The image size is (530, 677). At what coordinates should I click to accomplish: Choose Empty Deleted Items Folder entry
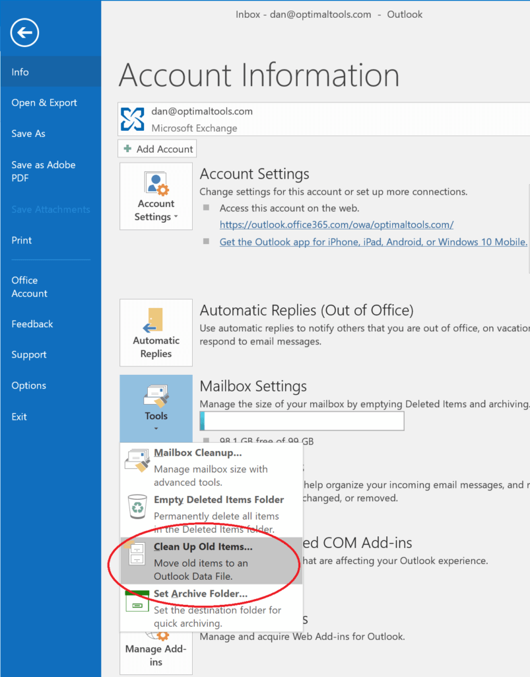[211, 514]
